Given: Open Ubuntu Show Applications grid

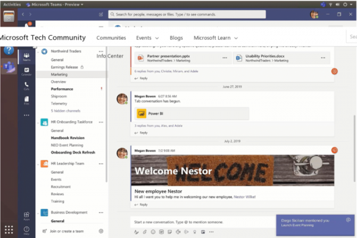Looking at the screenshot, I should click(9, 230).
